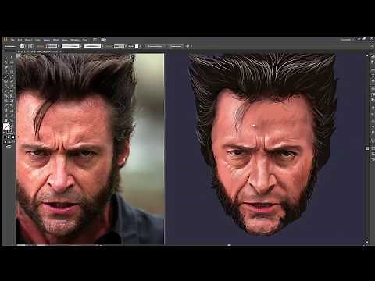Screen dimensions: 375x281
Task: Select the Eyedropper tool
Action: click(5, 105)
